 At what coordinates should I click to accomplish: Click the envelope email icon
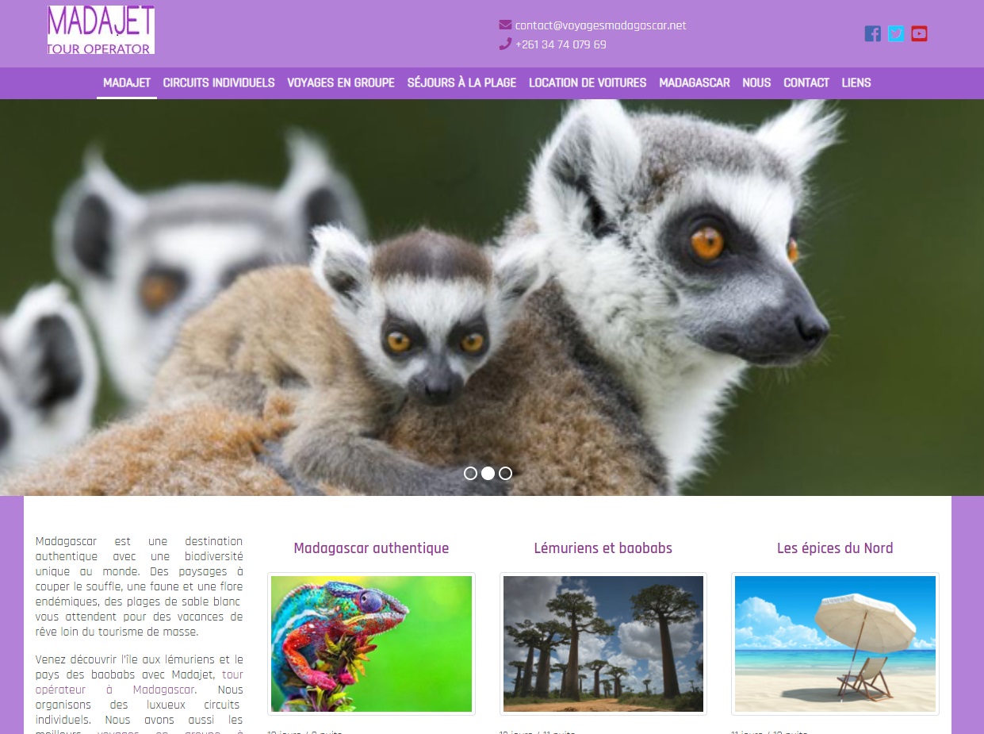tap(505, 25)
